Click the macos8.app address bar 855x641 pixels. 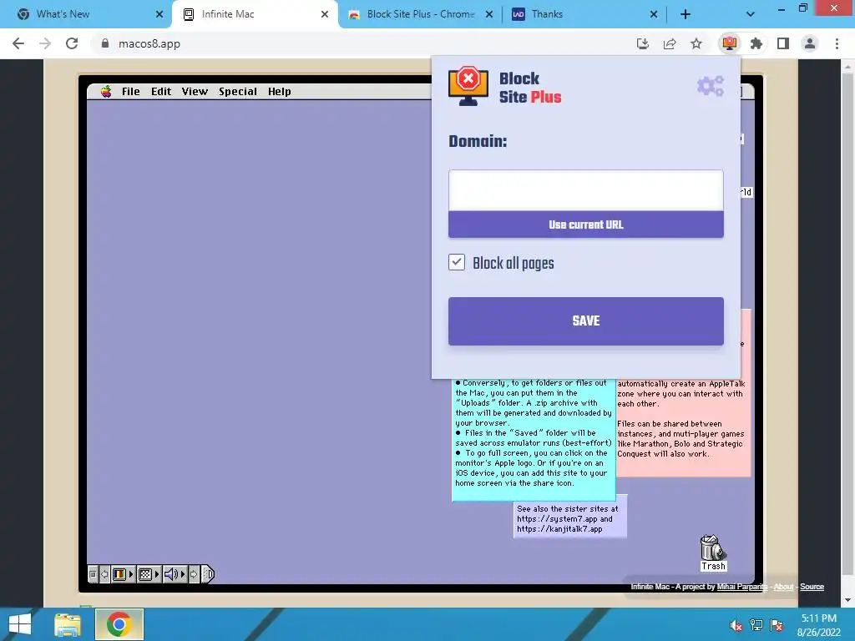360,43
